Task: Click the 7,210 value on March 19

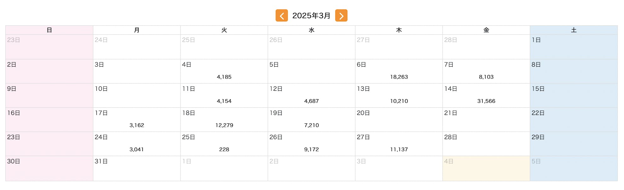Action: pos(311,125)
